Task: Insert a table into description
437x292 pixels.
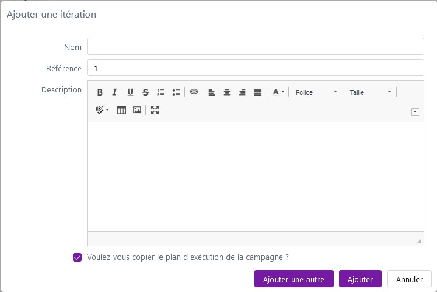Action: click(x=122, y=110)
